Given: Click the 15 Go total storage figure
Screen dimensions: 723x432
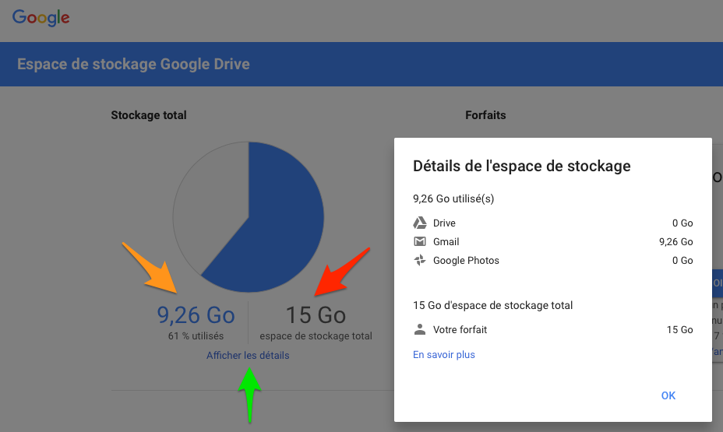Looking at the screenshot, I should 316,315.
